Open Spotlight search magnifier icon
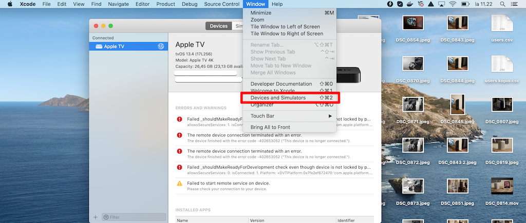Viewport: 526px width, 223px height. (502, 4)
